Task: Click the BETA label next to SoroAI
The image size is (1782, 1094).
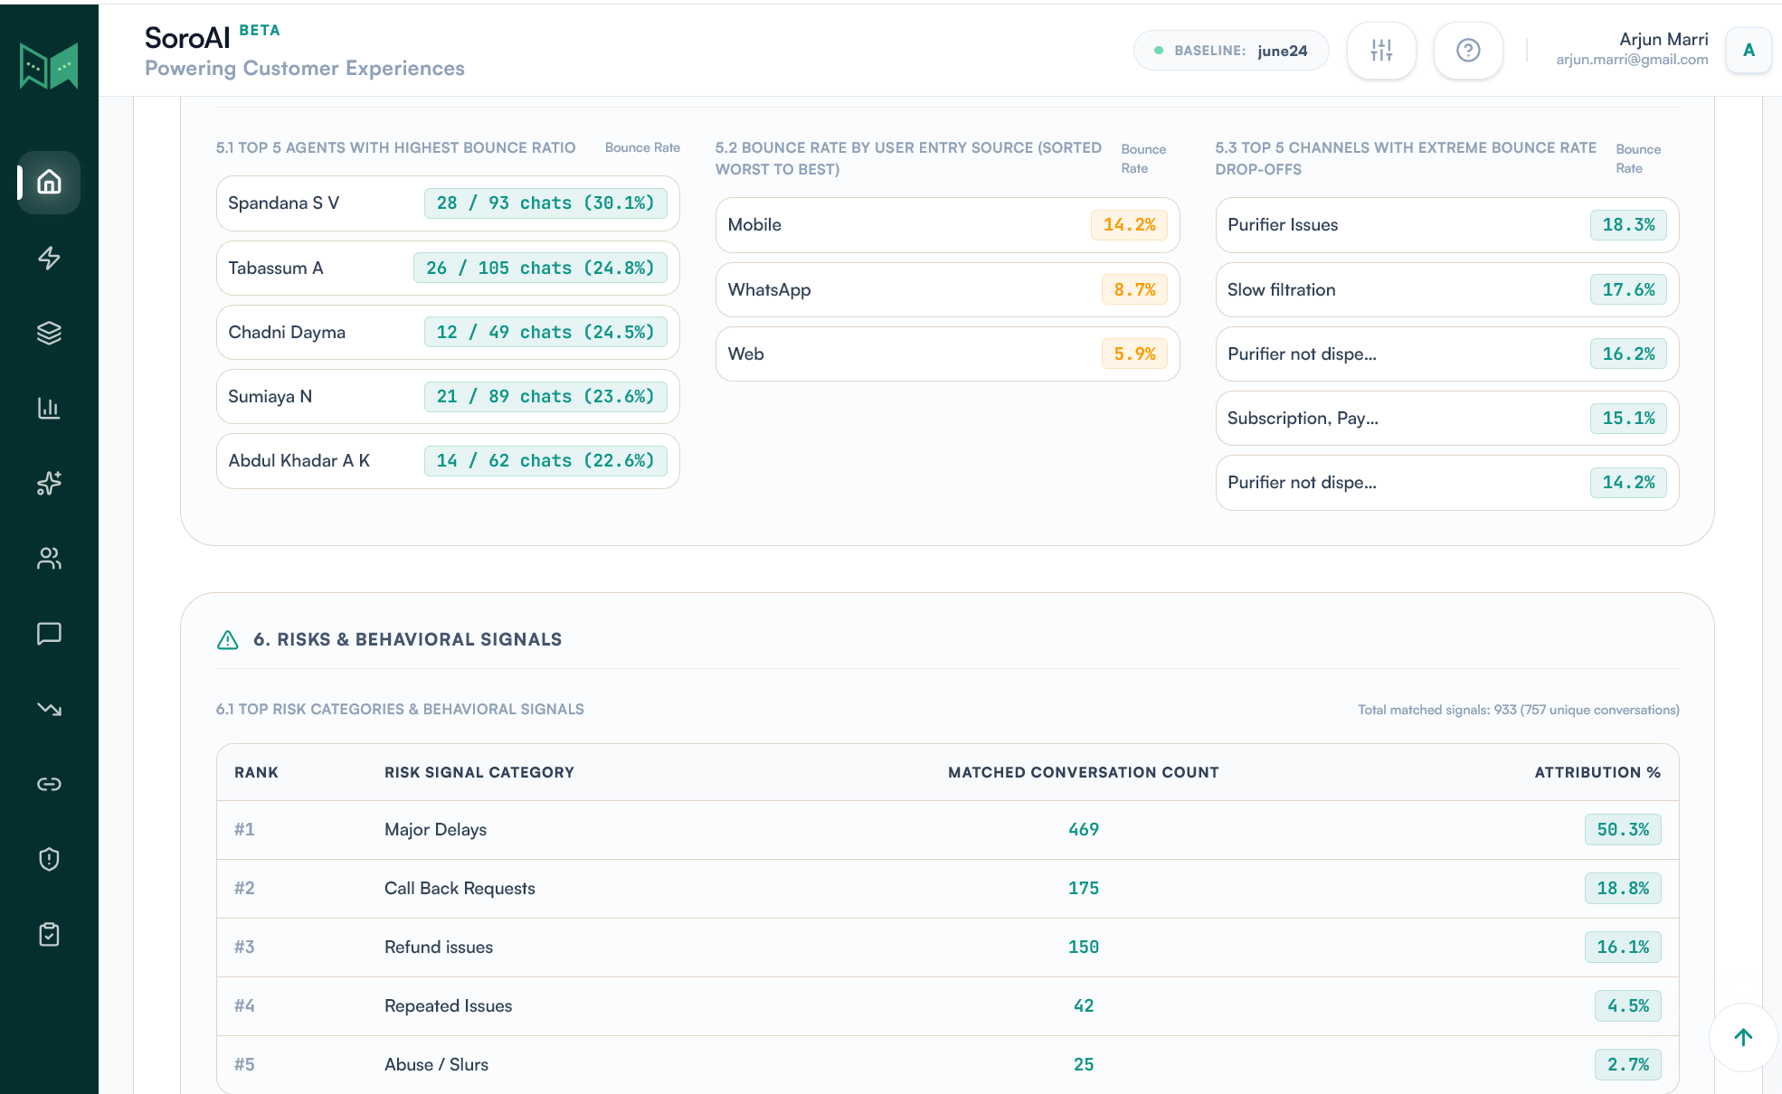Action: (260, 31)
